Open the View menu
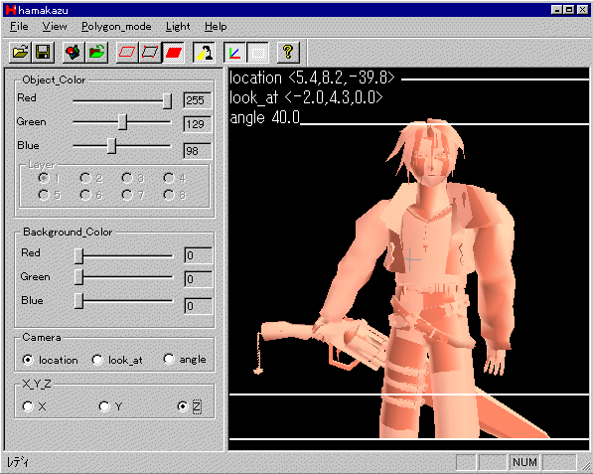Image resolution: width=593 pixels, height=474 pixels. [x=55, y=27]
